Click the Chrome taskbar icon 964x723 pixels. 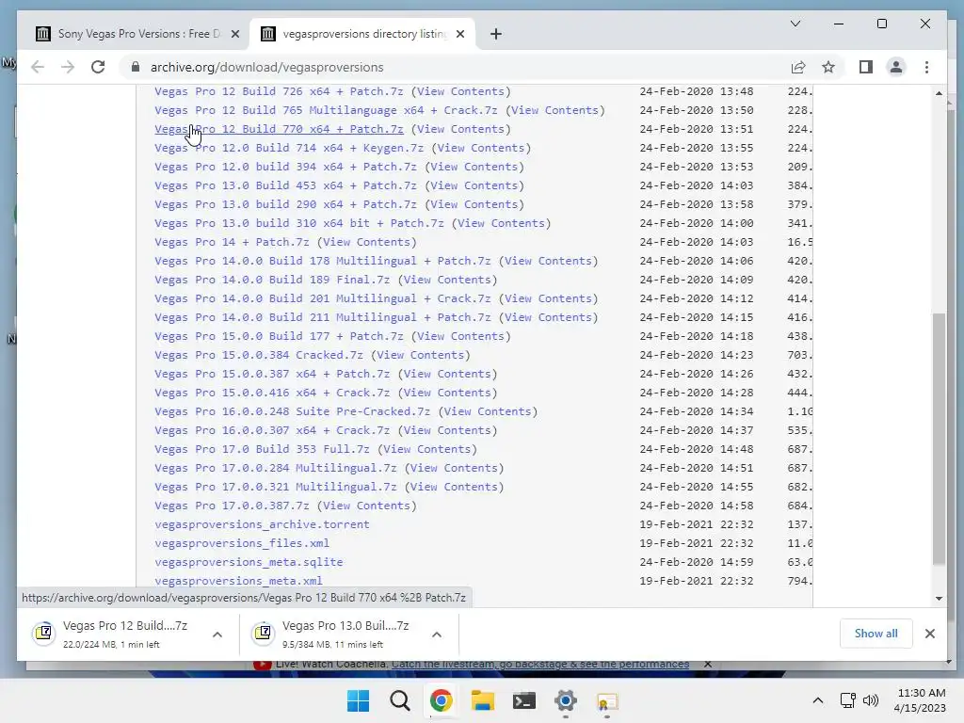click(442, 700)
